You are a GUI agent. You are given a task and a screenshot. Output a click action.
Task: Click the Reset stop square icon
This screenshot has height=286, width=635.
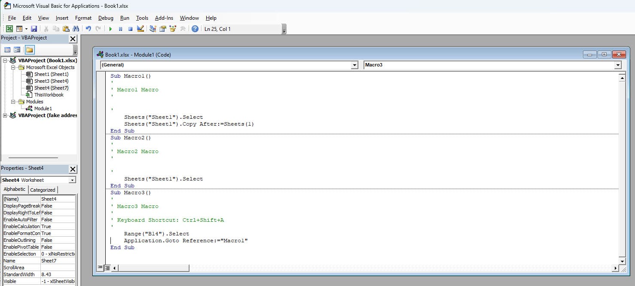point(130,29)
